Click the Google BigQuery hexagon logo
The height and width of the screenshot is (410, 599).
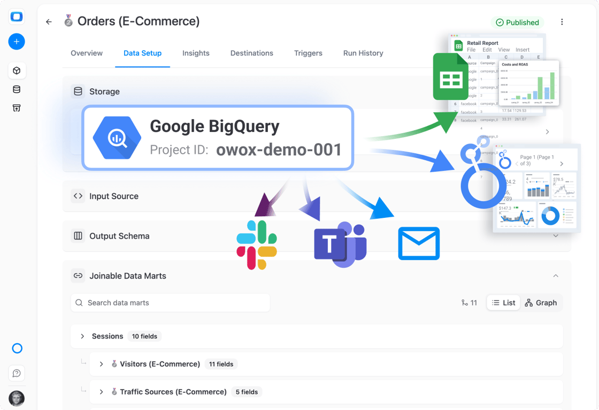pyautogui.click(x=117, y=138)
